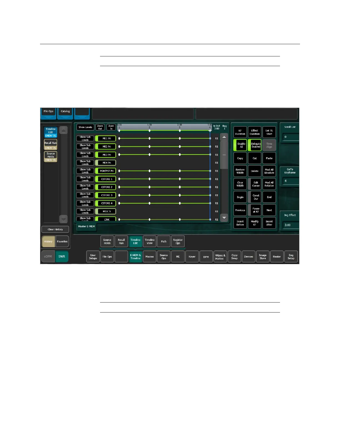The width and height of the screenshot is (340, 440).
Task: Click Mod All Absolute
Action: (x=269, y=171)
